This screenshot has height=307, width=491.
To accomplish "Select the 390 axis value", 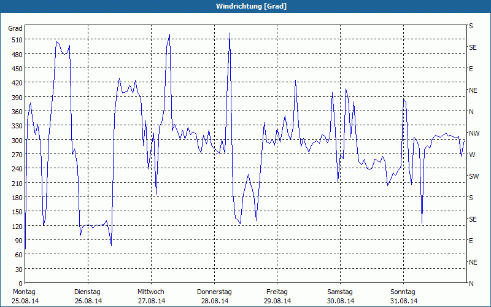I will (x=18, y=98).
